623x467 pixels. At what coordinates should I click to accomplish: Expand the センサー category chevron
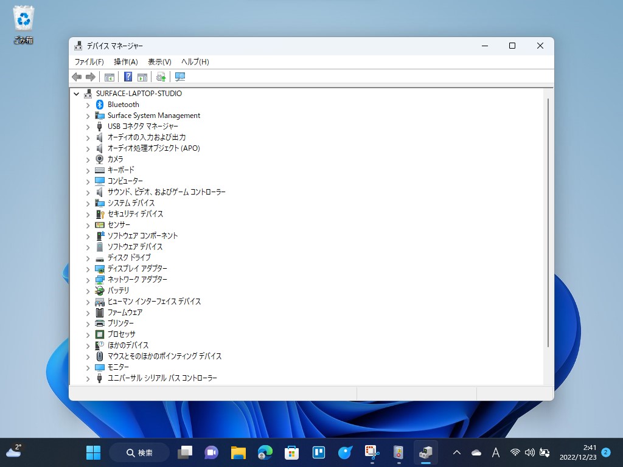(88, 225)
